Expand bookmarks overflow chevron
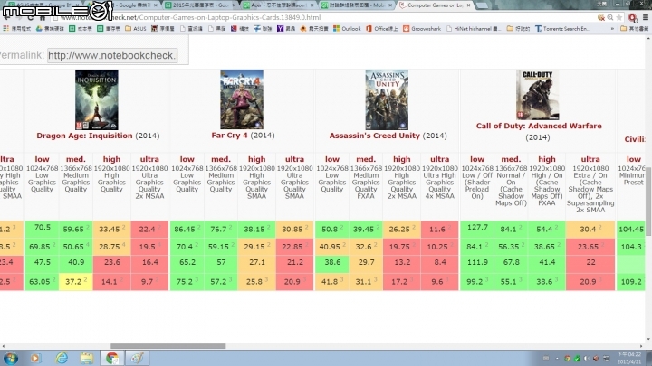Screen dimensions: 652x366 coord(612,29)
